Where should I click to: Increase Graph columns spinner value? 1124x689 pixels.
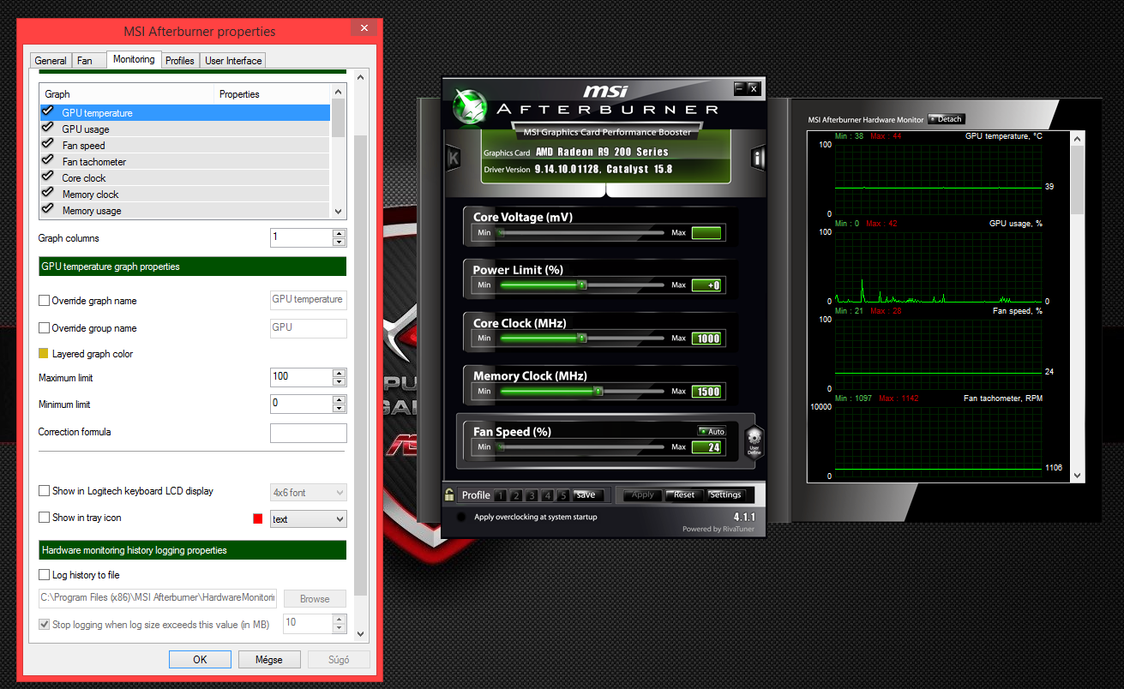pos(340,233)
